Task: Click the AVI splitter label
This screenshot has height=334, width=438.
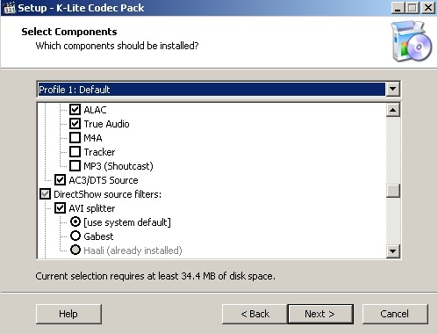Action: point(92,208)
